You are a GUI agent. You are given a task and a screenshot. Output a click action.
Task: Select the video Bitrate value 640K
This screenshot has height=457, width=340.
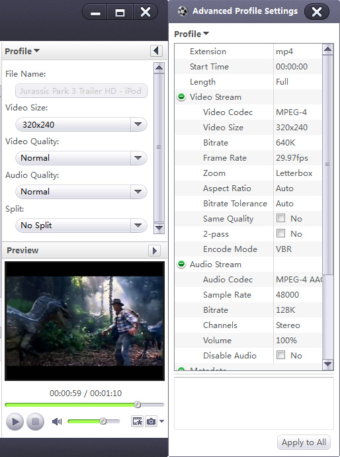coord(286,142)
